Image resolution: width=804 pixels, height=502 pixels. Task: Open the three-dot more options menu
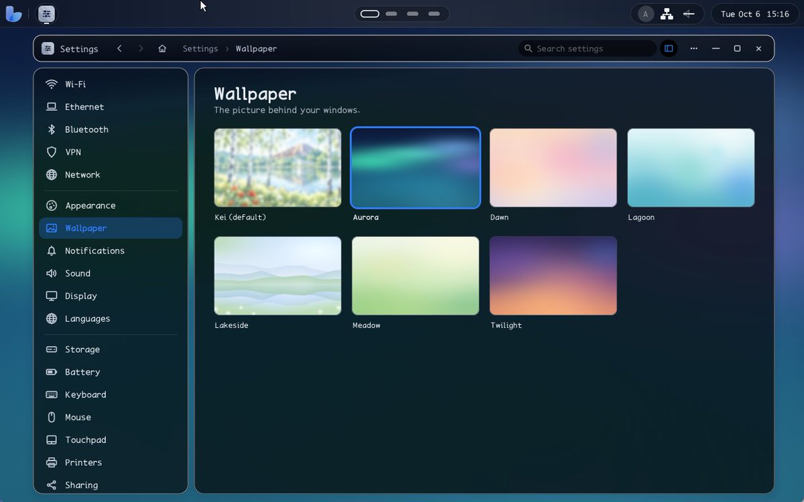pos(693,48)
